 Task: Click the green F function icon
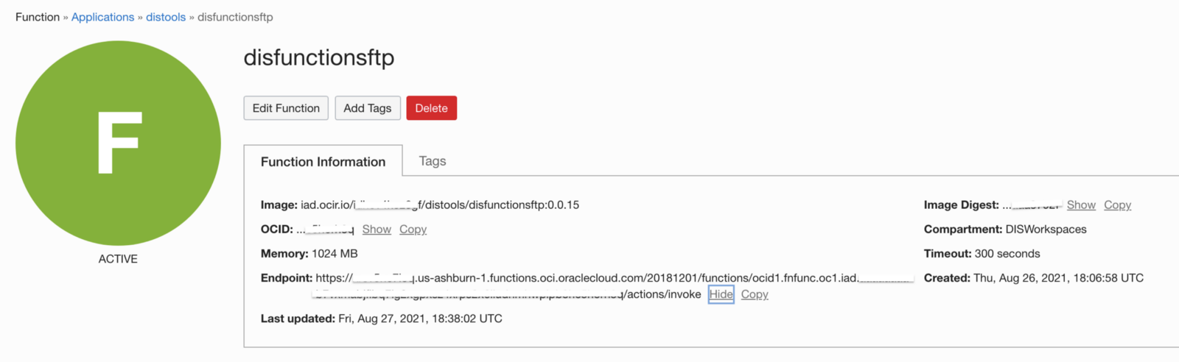point(118,143)
